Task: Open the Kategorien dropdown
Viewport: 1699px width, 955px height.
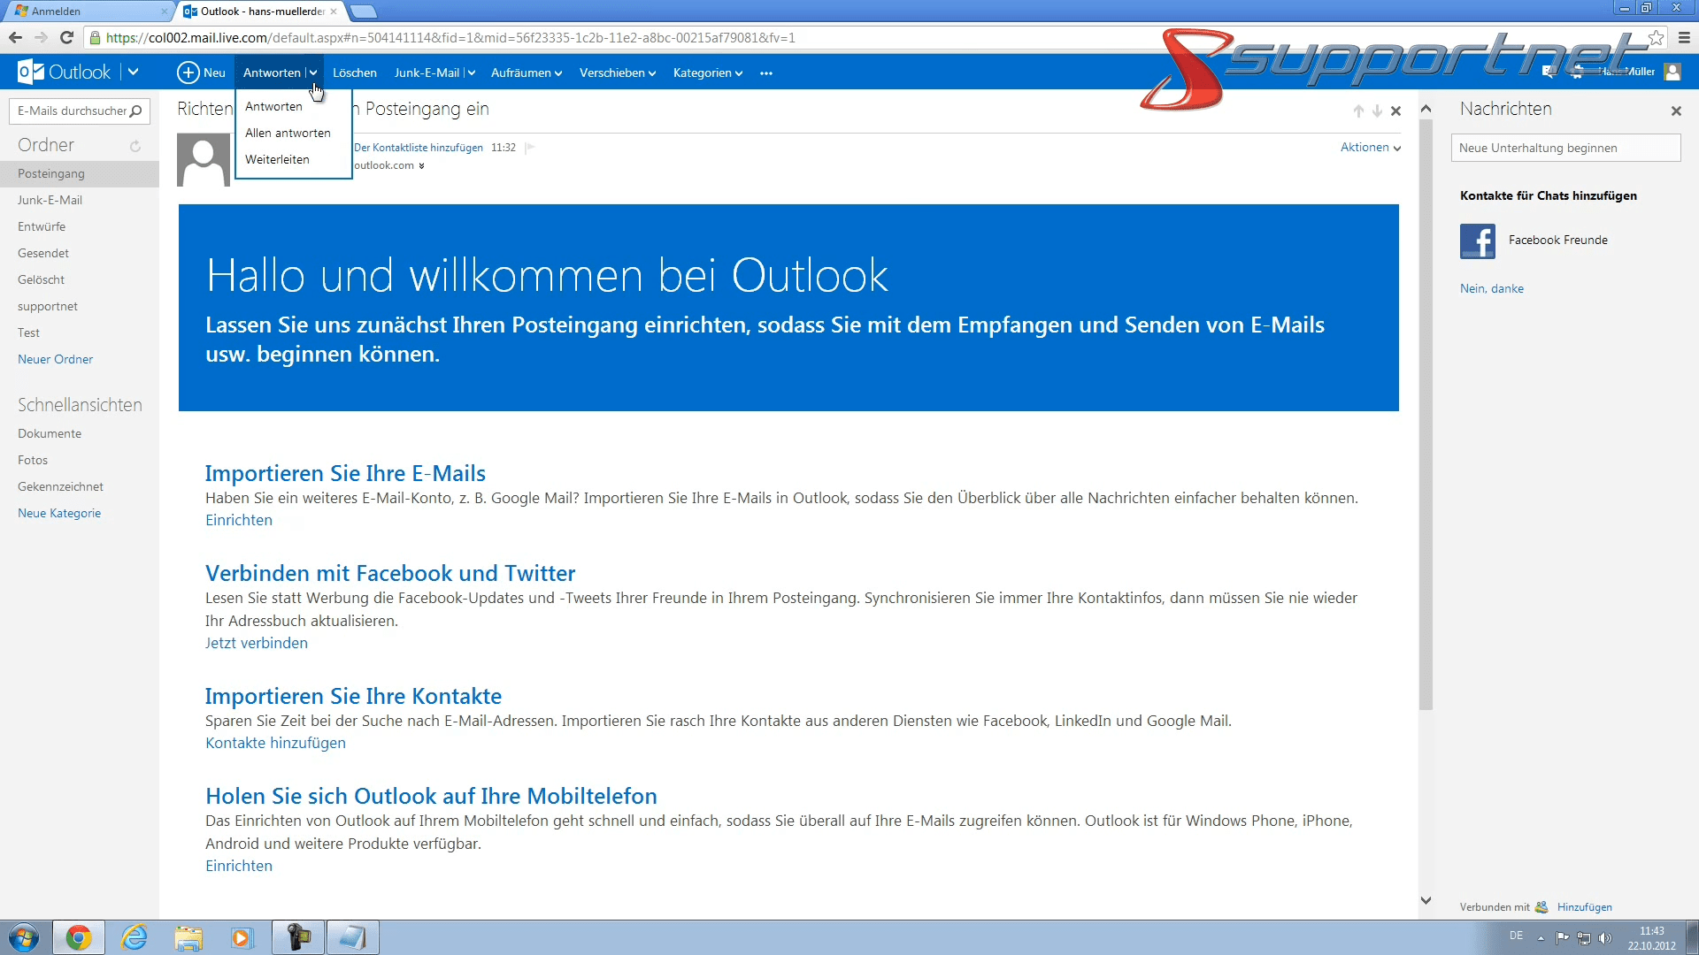Action: click(708, 73)
